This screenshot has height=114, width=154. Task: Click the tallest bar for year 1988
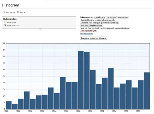click(81, 80)
